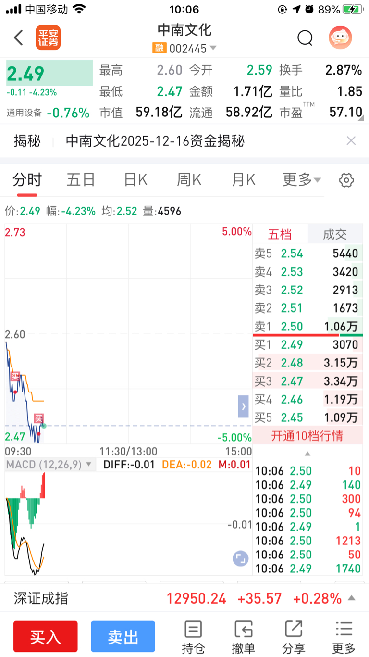Select the 买2 2.48 order row
Screen dimensions: 369x657
click(308, 363)
